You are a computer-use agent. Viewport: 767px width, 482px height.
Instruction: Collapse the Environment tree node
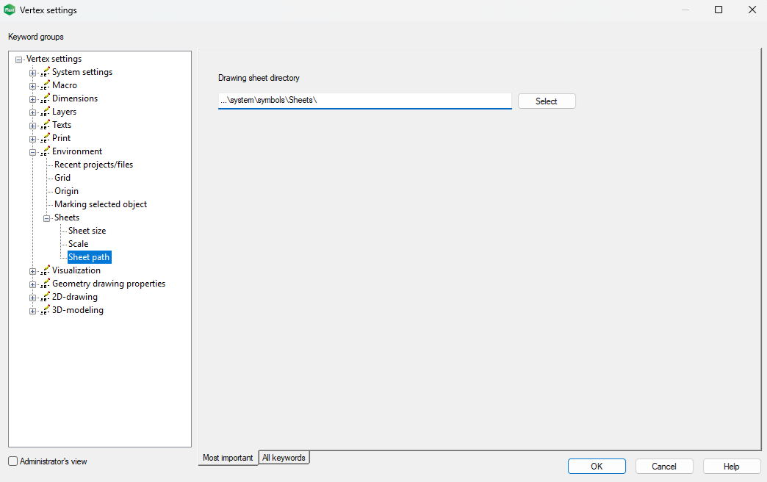32,152
